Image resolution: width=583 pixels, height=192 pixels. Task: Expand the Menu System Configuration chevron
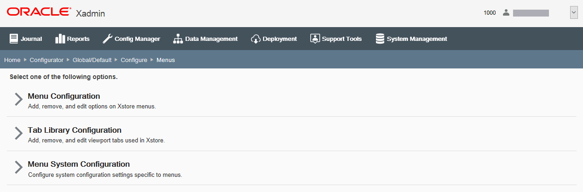tap(18, 168)
